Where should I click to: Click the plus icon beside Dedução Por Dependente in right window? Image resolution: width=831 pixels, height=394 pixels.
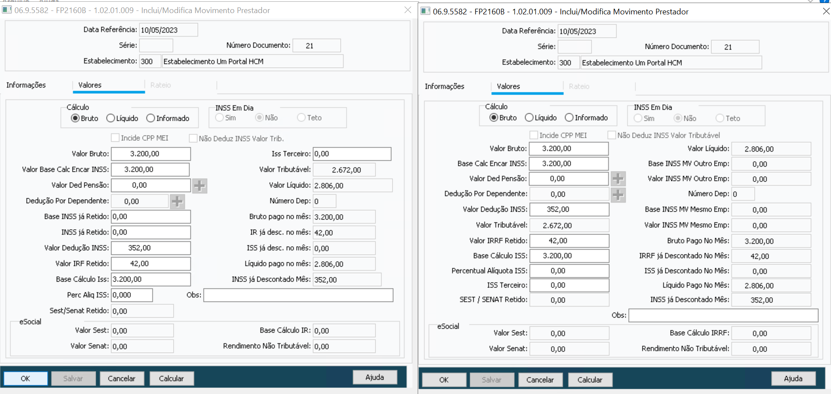click(x=618, y=194)
